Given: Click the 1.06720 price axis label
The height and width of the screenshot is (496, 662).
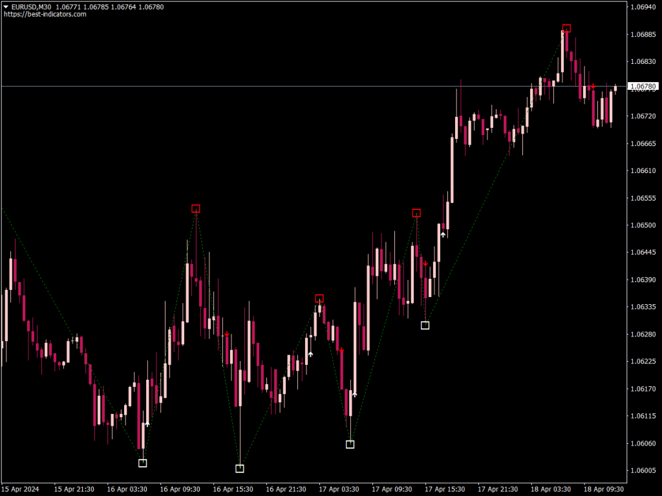Looking at the screenshot, I should 643,116.
